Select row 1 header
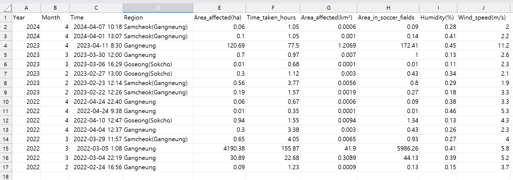The image size is (513, 180). 6,18
